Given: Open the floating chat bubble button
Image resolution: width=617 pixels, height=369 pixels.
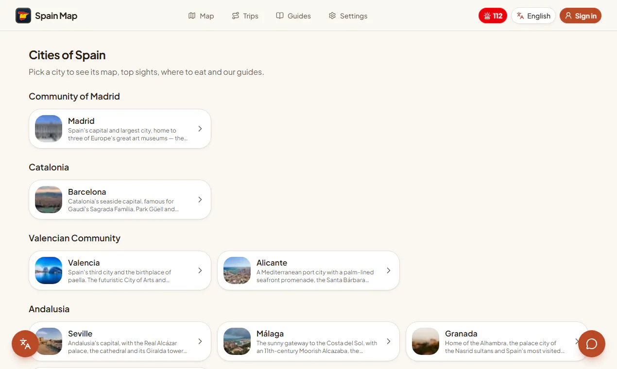Looking at the screenshot, I should point(592,344).
